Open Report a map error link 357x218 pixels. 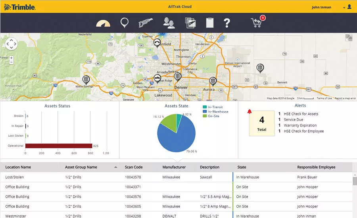pos(345,98)
